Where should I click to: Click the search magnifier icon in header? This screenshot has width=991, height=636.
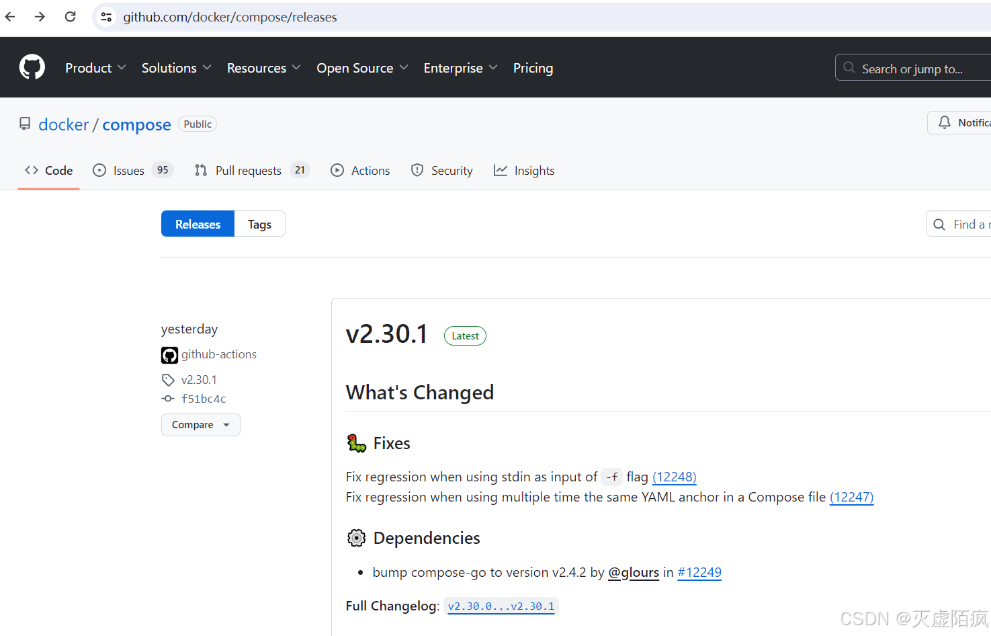click(849, 68)
